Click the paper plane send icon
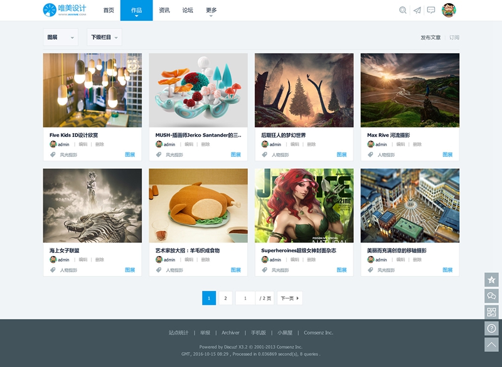 pyautogui.click(x=417, y=10)
